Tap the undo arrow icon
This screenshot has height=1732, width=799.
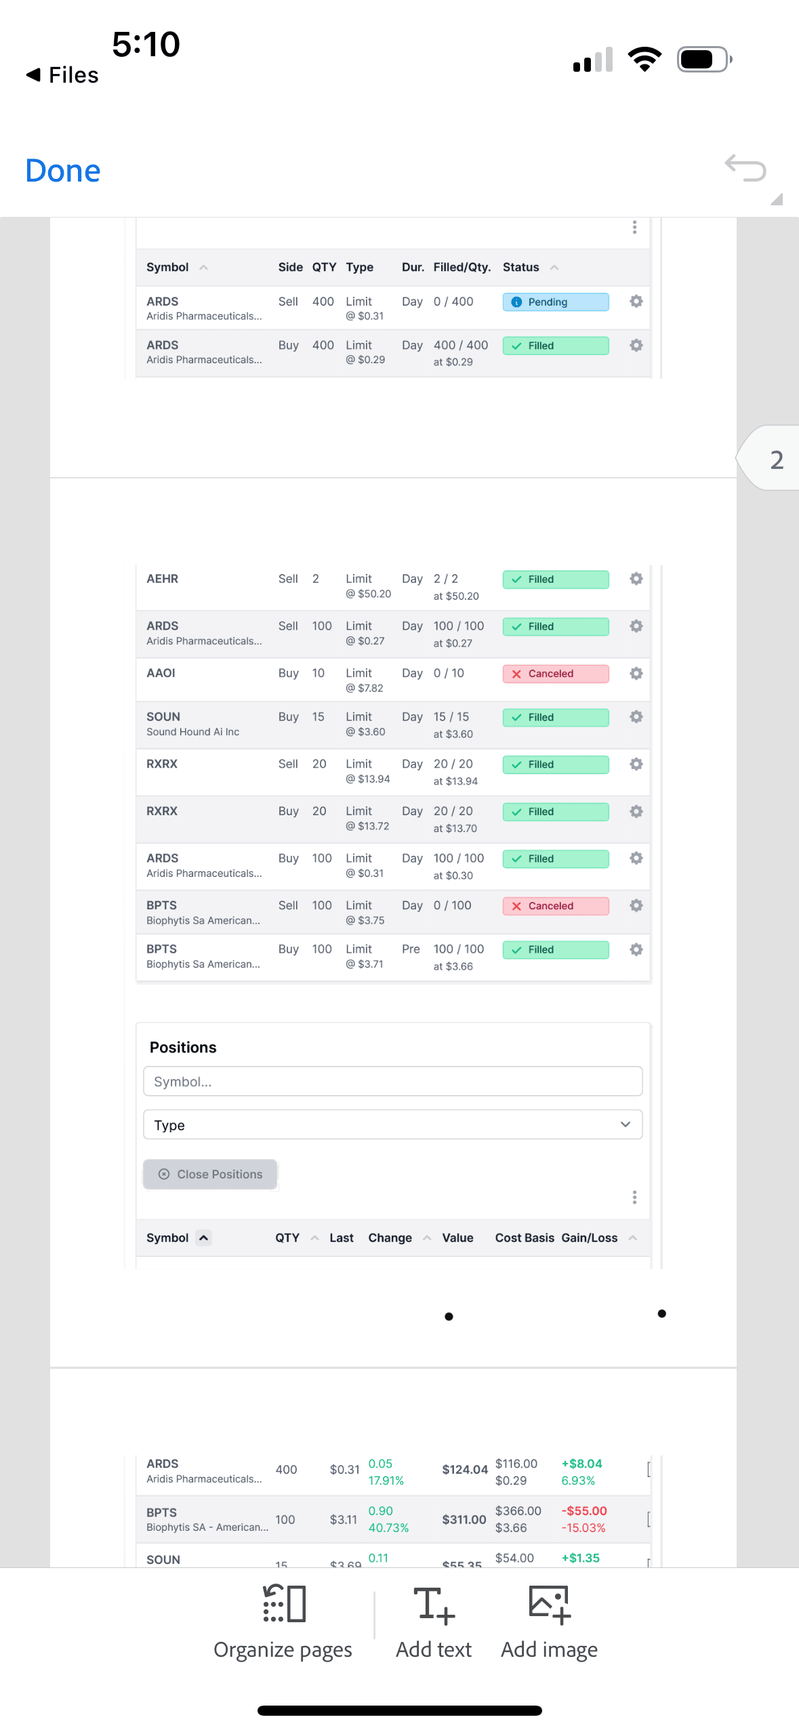click(745, 169)
